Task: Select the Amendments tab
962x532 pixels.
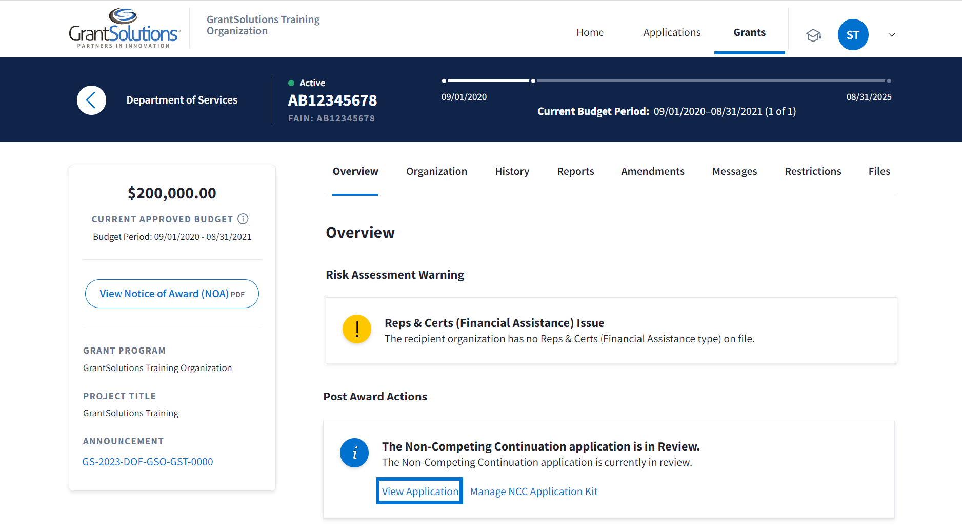Action: (x=652, y=171)
